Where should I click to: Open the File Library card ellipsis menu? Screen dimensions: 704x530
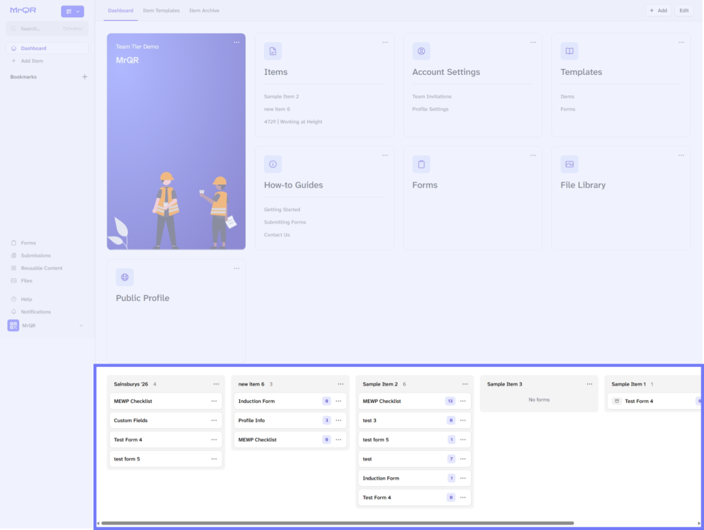[x=681, y=155]
